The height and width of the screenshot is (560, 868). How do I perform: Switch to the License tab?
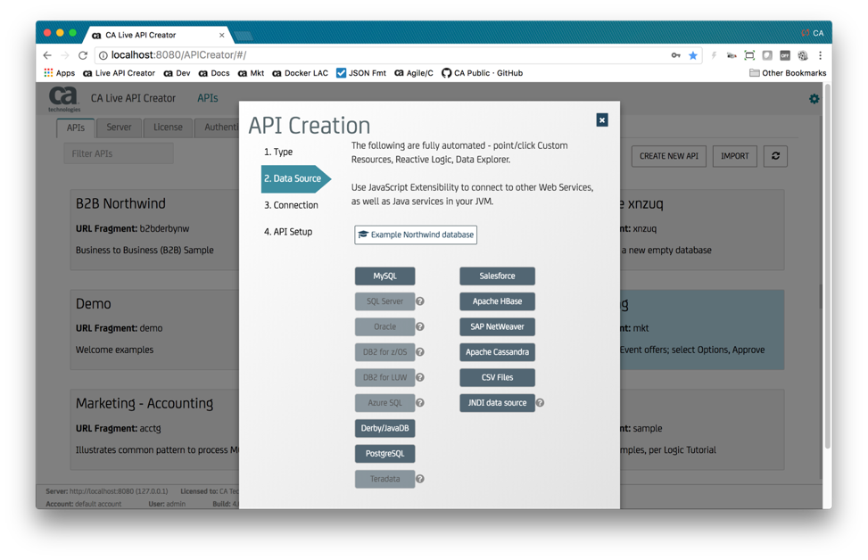168,128
